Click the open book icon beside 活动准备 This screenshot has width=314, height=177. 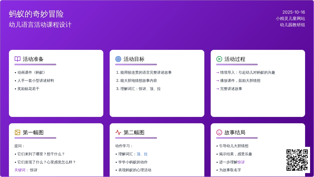coord(18,59)
